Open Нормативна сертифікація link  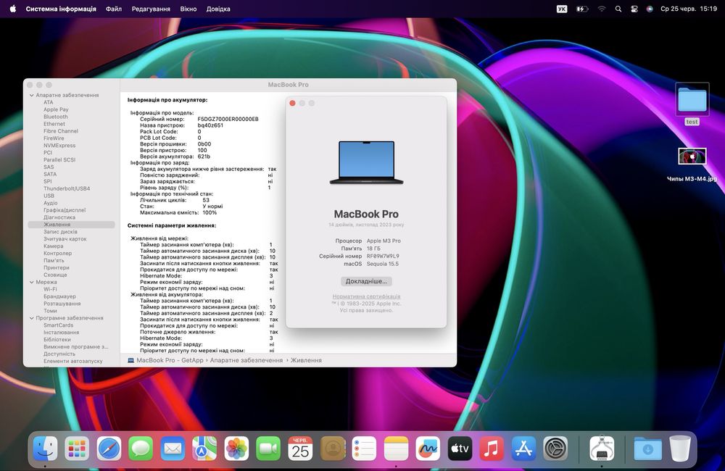click(366, 296)
